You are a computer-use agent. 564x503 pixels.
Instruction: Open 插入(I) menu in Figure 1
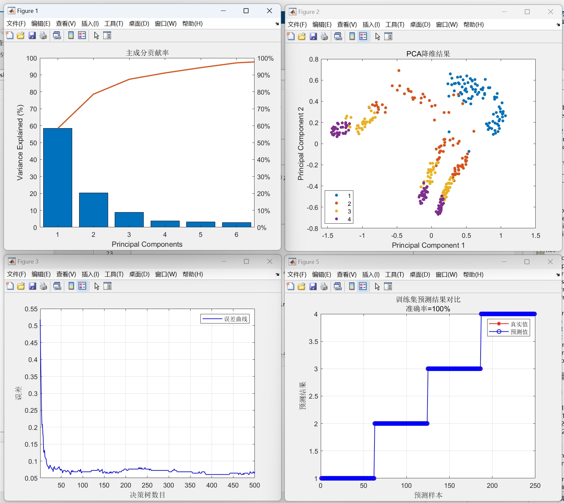point(90,24)
